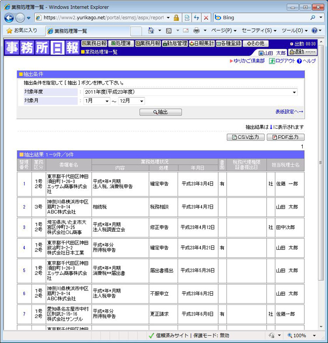
Task: Follow the 表紙設定へ link
Action: pos(289,112)
